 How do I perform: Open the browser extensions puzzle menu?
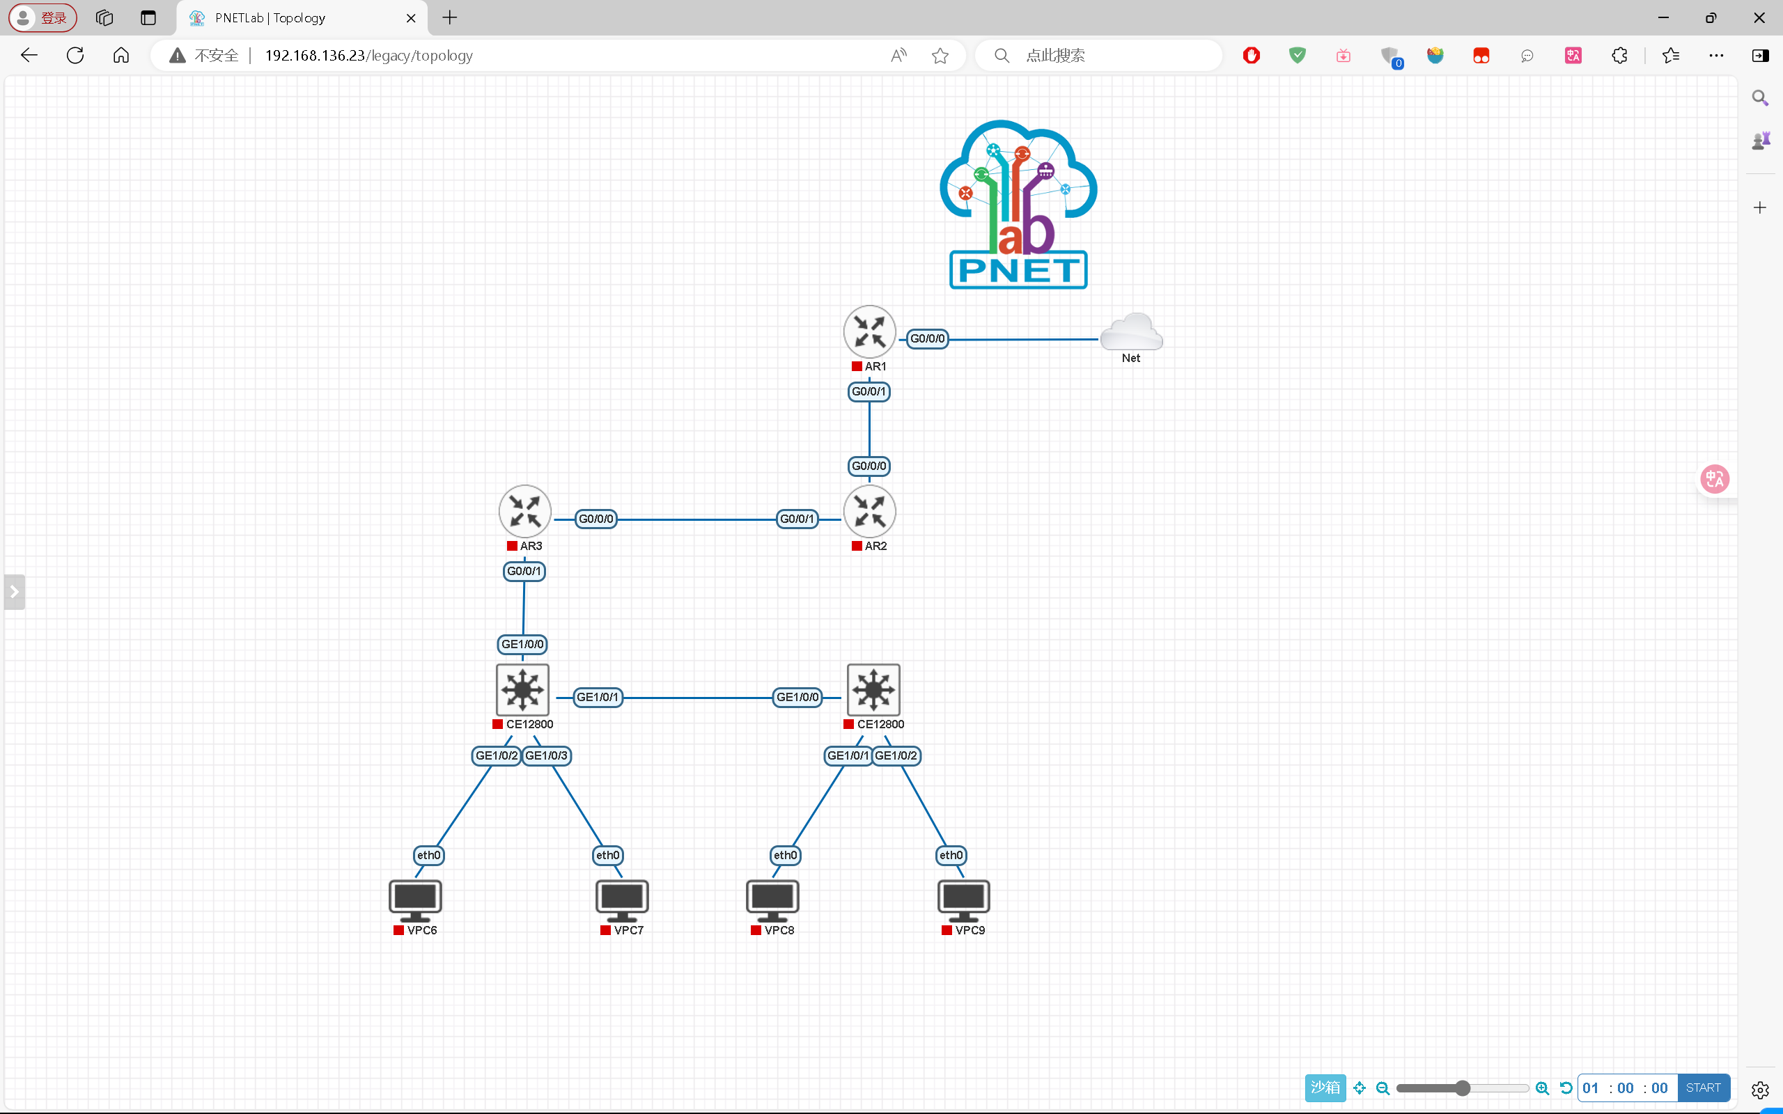click(x=1619, y=55)
